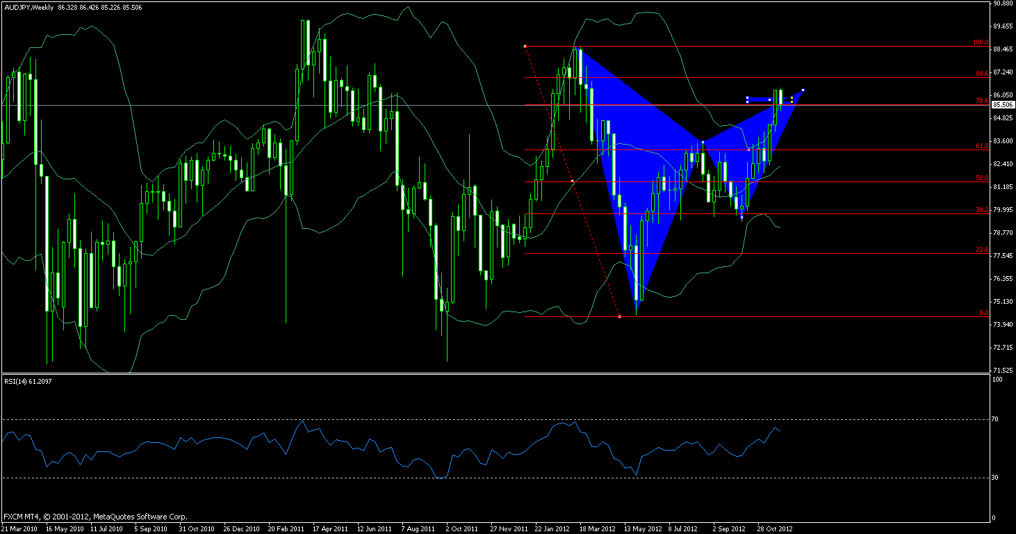This screenshot has height=534, width=1016.
Task: Click the 90.880 price axis label
Action: pyautogui.click(x=1001, y=4)
